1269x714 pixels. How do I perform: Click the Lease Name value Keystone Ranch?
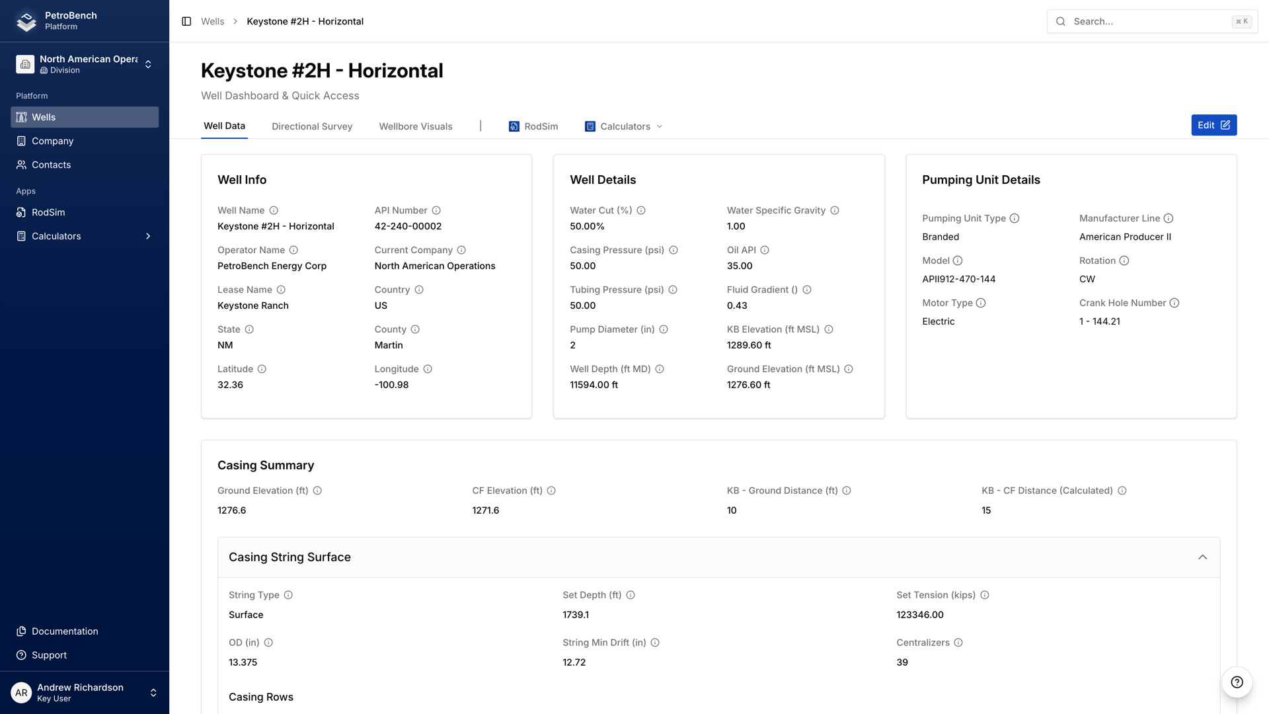pyautogui.click(x=253, y=305)
